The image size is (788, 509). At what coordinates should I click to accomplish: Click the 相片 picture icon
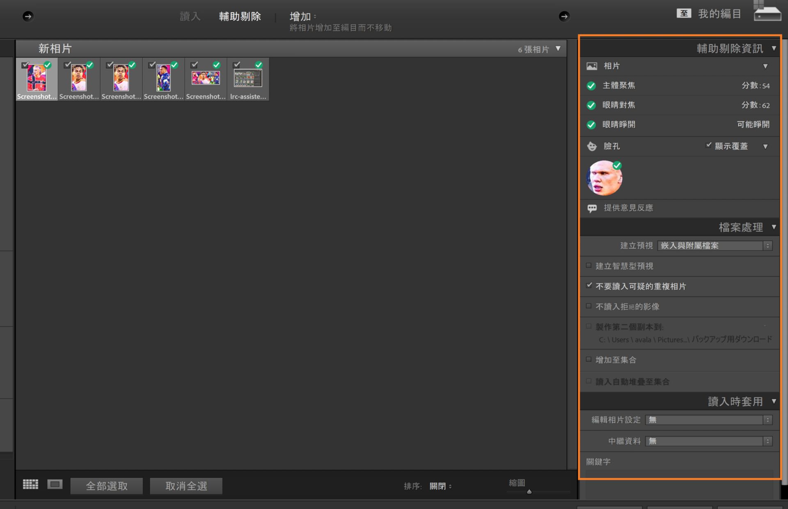(592, 66)
